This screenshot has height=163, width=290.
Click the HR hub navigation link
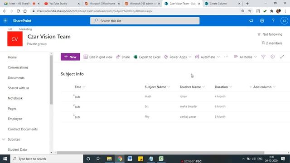coord(10,29)
